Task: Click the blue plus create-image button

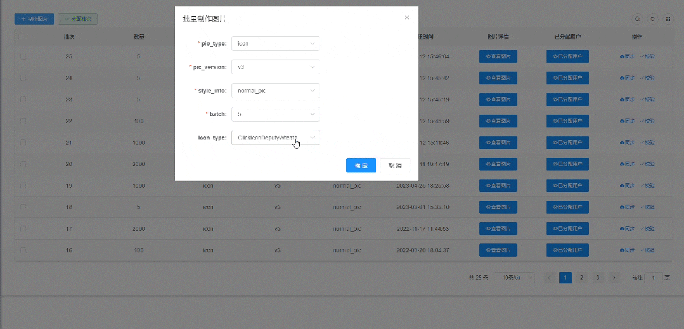Action: pyautogui.click(x=34, y=19)
